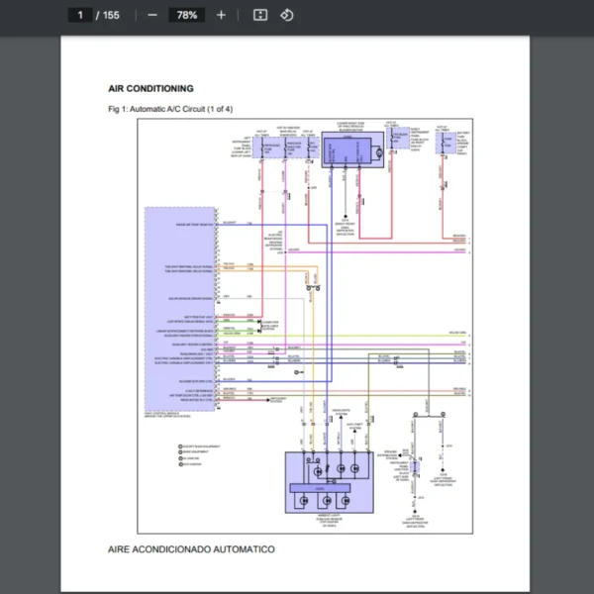
Task: Click the 155 total page count
Action: 111,15
